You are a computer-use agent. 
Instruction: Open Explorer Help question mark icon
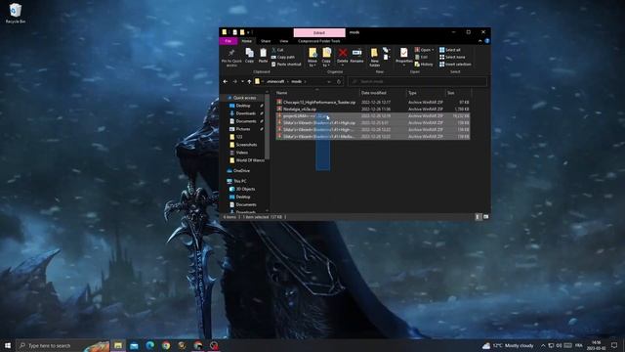click(487, 41)
